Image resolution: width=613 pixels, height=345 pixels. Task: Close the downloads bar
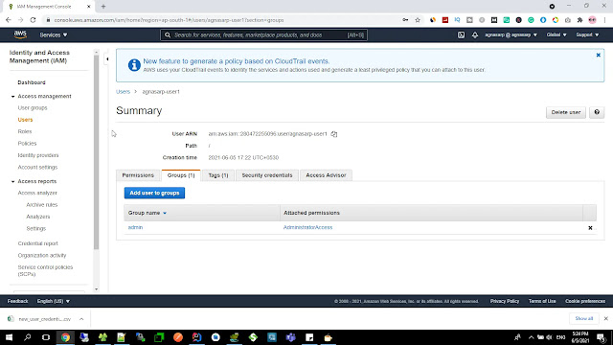click(605, 318)
